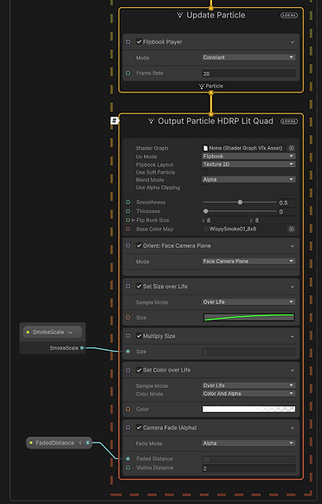Viewport: 322px width, 504px height.
Task: Click the Visible Distance input port
Action: 128,468
